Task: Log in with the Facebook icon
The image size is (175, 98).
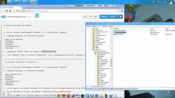Action: pos(118,17)
